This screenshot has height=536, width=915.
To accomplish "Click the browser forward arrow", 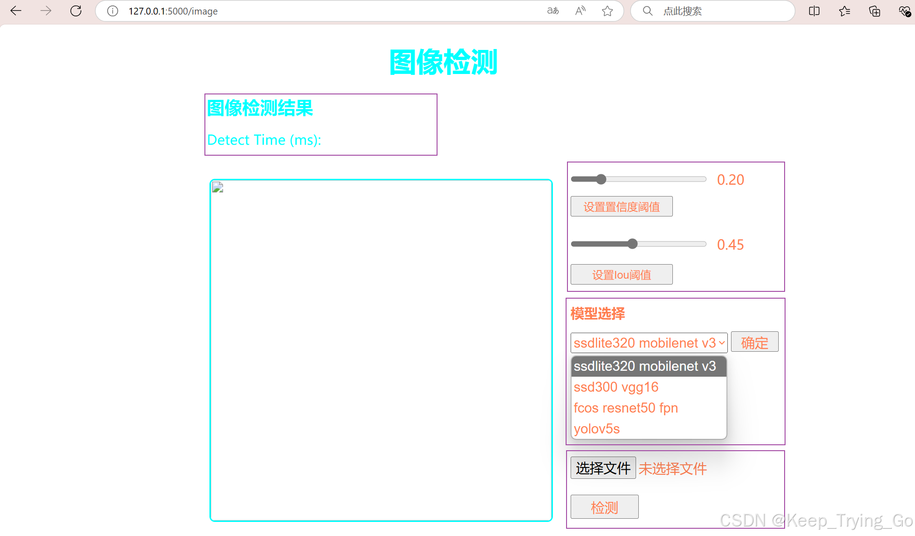I will (x=46, y=11).
